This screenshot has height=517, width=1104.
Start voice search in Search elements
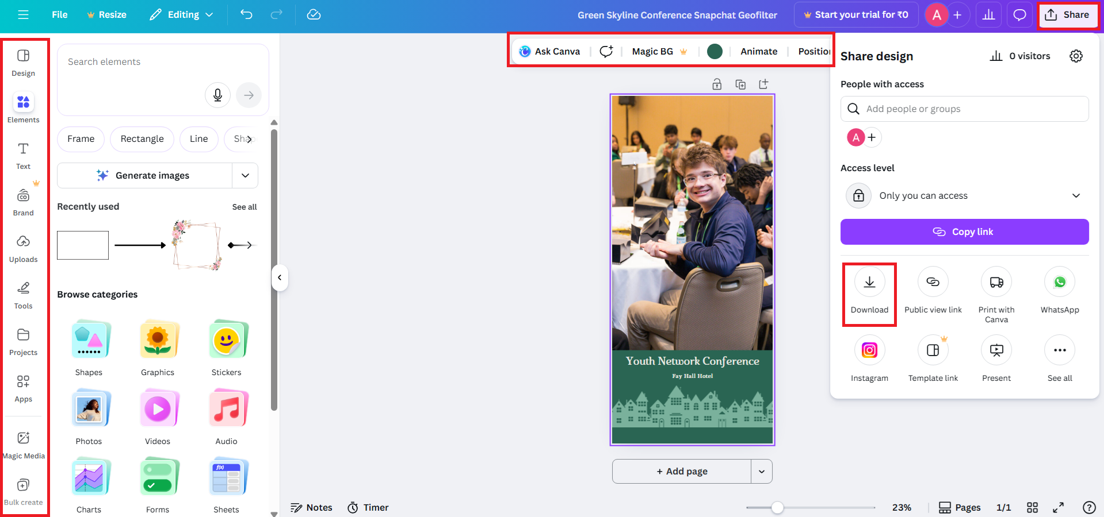(217, 95)
